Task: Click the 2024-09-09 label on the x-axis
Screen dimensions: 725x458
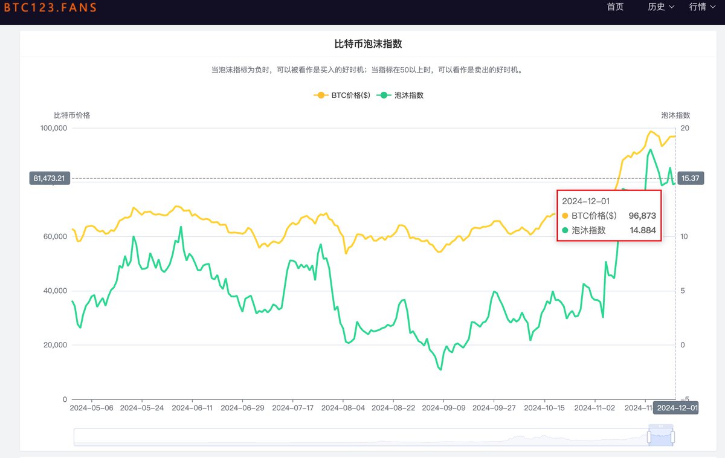Action: click(443, 408)
